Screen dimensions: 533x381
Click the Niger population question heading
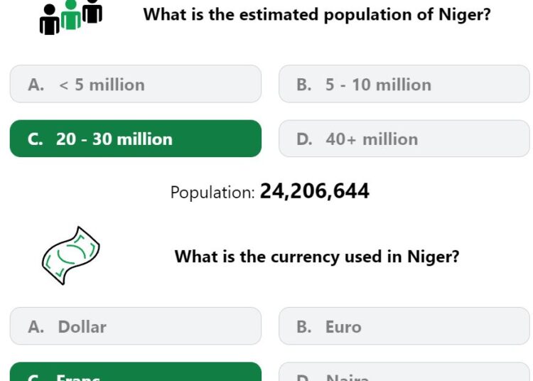[317, 15]
